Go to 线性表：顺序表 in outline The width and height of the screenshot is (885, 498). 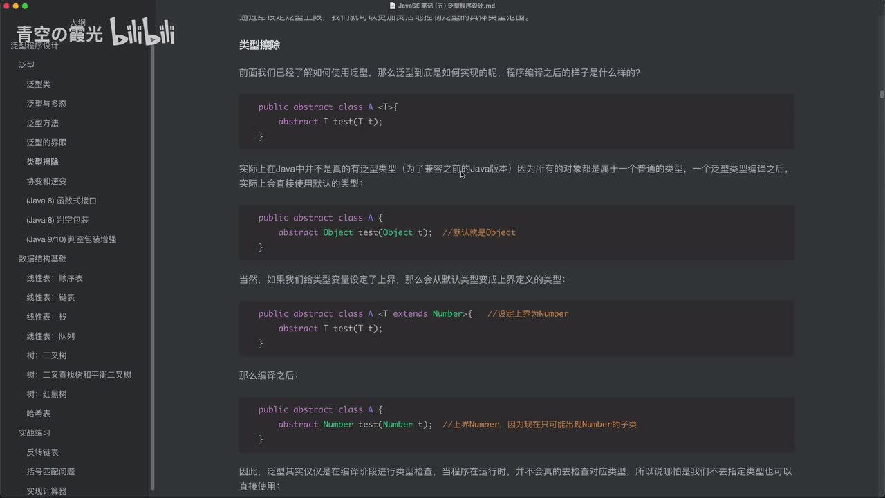pyautogui.click(x=55, y=278)
